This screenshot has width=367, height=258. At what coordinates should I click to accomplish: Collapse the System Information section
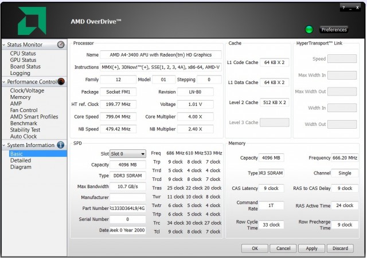point(4,145)
